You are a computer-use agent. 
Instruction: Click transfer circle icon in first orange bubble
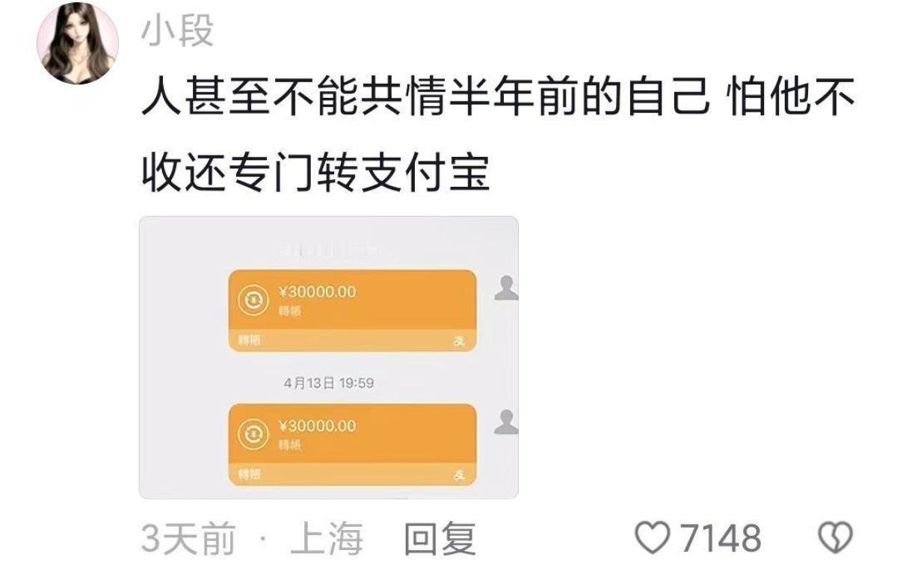click(253, 300)
